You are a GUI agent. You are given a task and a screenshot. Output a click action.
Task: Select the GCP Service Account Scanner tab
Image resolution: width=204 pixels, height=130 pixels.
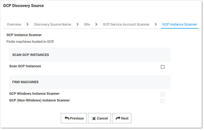[126, 24]
